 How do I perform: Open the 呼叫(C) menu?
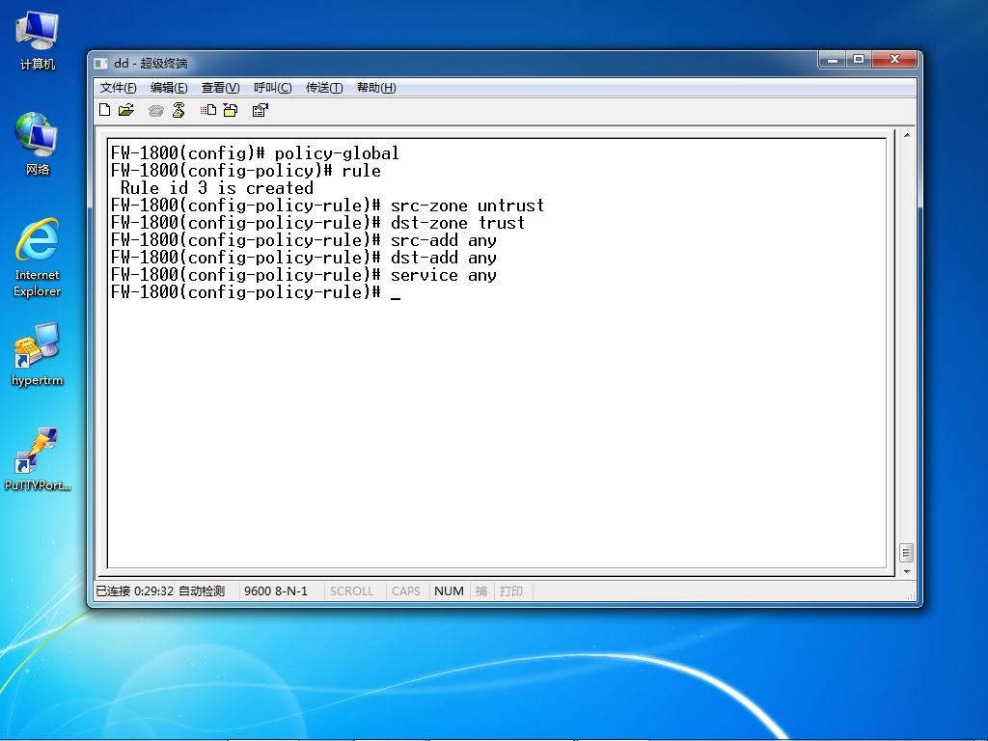click(272, 88)
